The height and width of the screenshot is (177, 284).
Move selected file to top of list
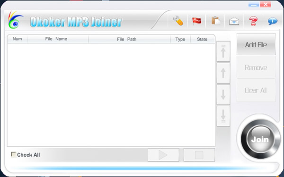click(x=223, y=51)
